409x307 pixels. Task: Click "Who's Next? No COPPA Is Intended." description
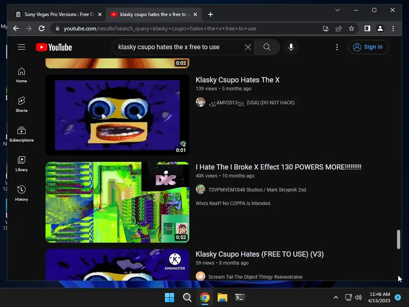(x=233, y=203)
